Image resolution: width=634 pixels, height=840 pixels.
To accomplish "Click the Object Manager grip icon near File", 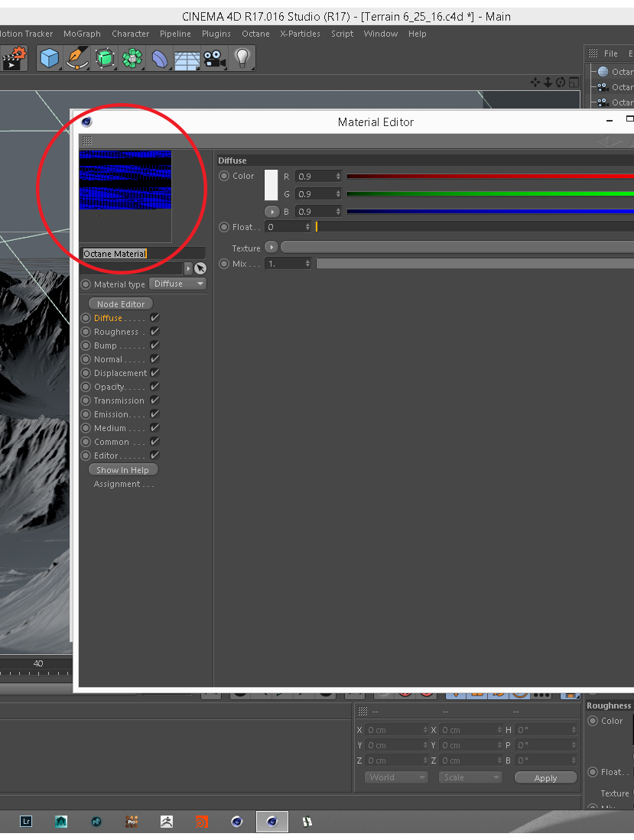I will click(x=593, y=53).
